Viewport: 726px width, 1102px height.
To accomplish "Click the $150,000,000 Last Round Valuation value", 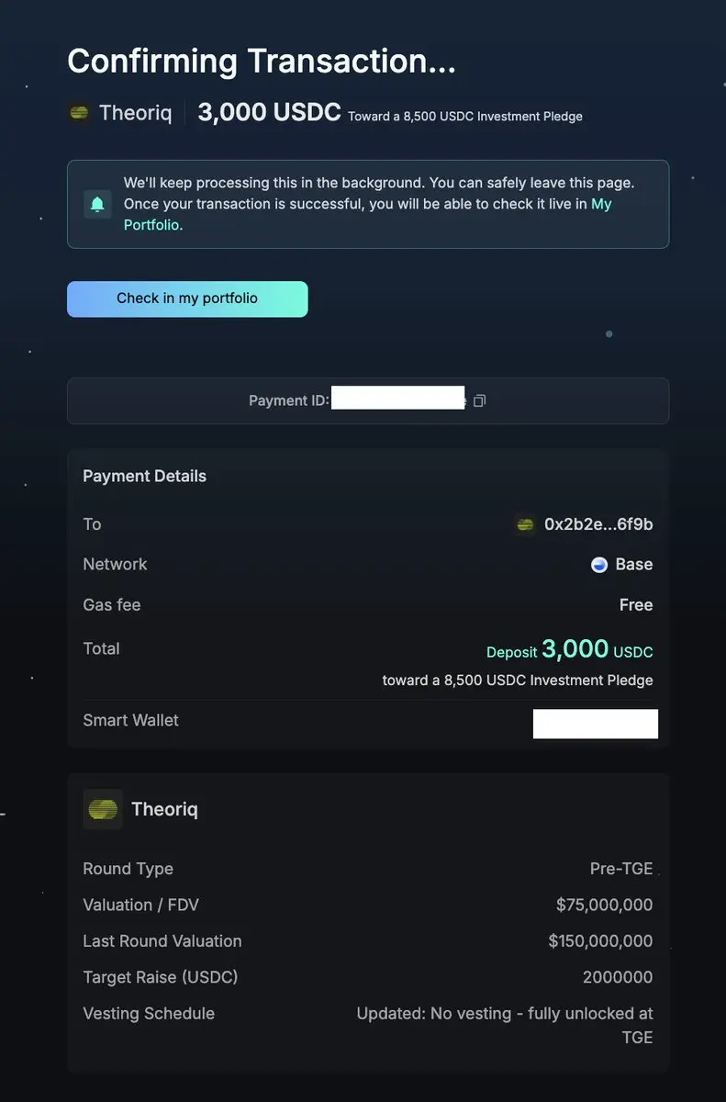I will (x=601, y=941).
